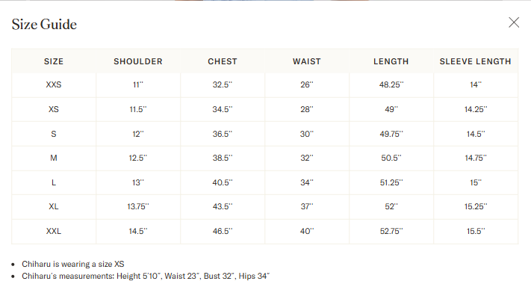
Task: Select the XS size row label
Action: (54, 109)
